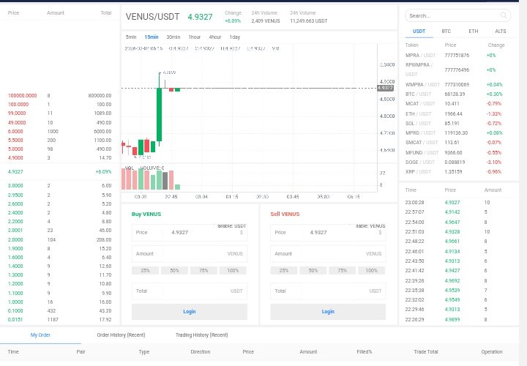Set buy amount to 25%
Screen dimensions: 527x366
(145, 270)
